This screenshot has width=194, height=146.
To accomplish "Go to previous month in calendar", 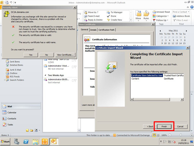I will coord(160,31).
